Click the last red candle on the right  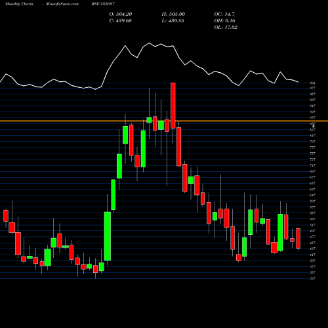[x=298, y=238]
